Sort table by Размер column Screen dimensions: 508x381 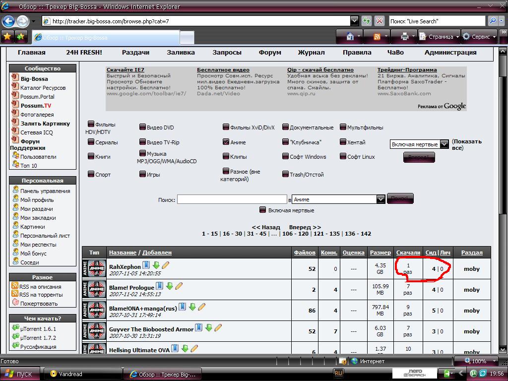click(381, 253)
